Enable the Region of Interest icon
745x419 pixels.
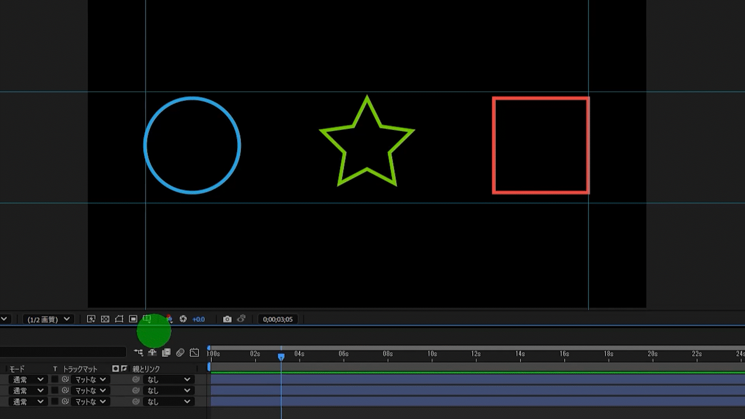133,319
